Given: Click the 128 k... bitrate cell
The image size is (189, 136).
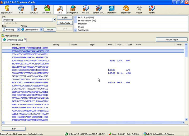Looking at the screenshot, I should 120,61.
